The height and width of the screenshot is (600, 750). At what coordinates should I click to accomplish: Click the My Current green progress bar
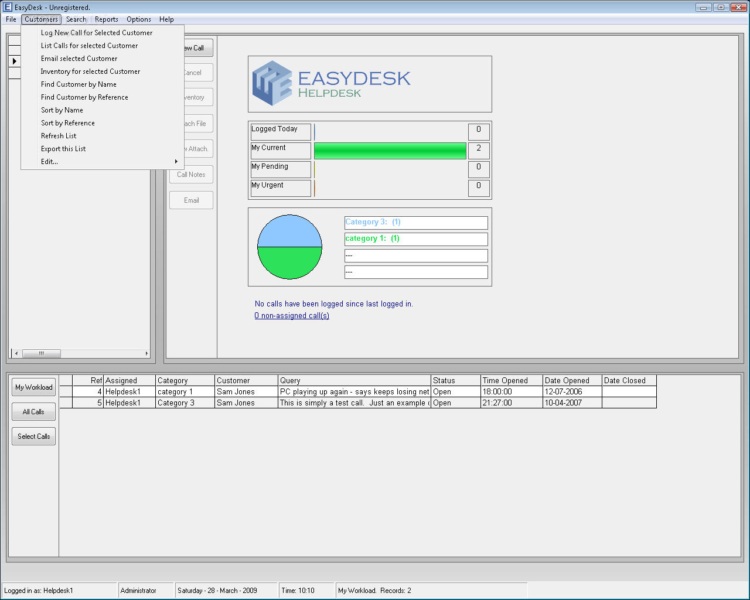point(390,151)
